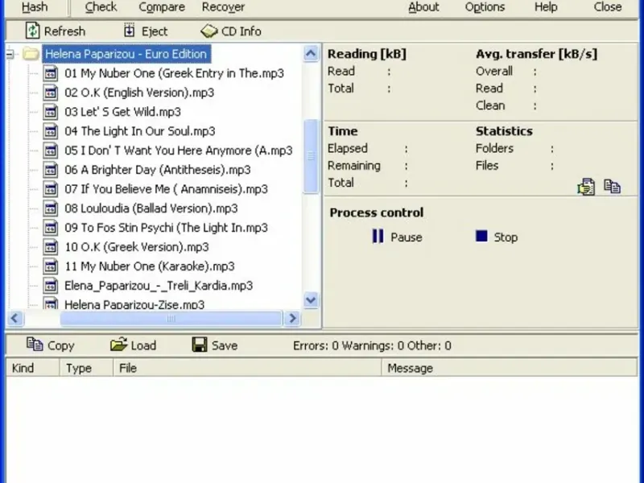
Task: Click file icon of 07 If You Believe Me
Action: tap(50, 189)
